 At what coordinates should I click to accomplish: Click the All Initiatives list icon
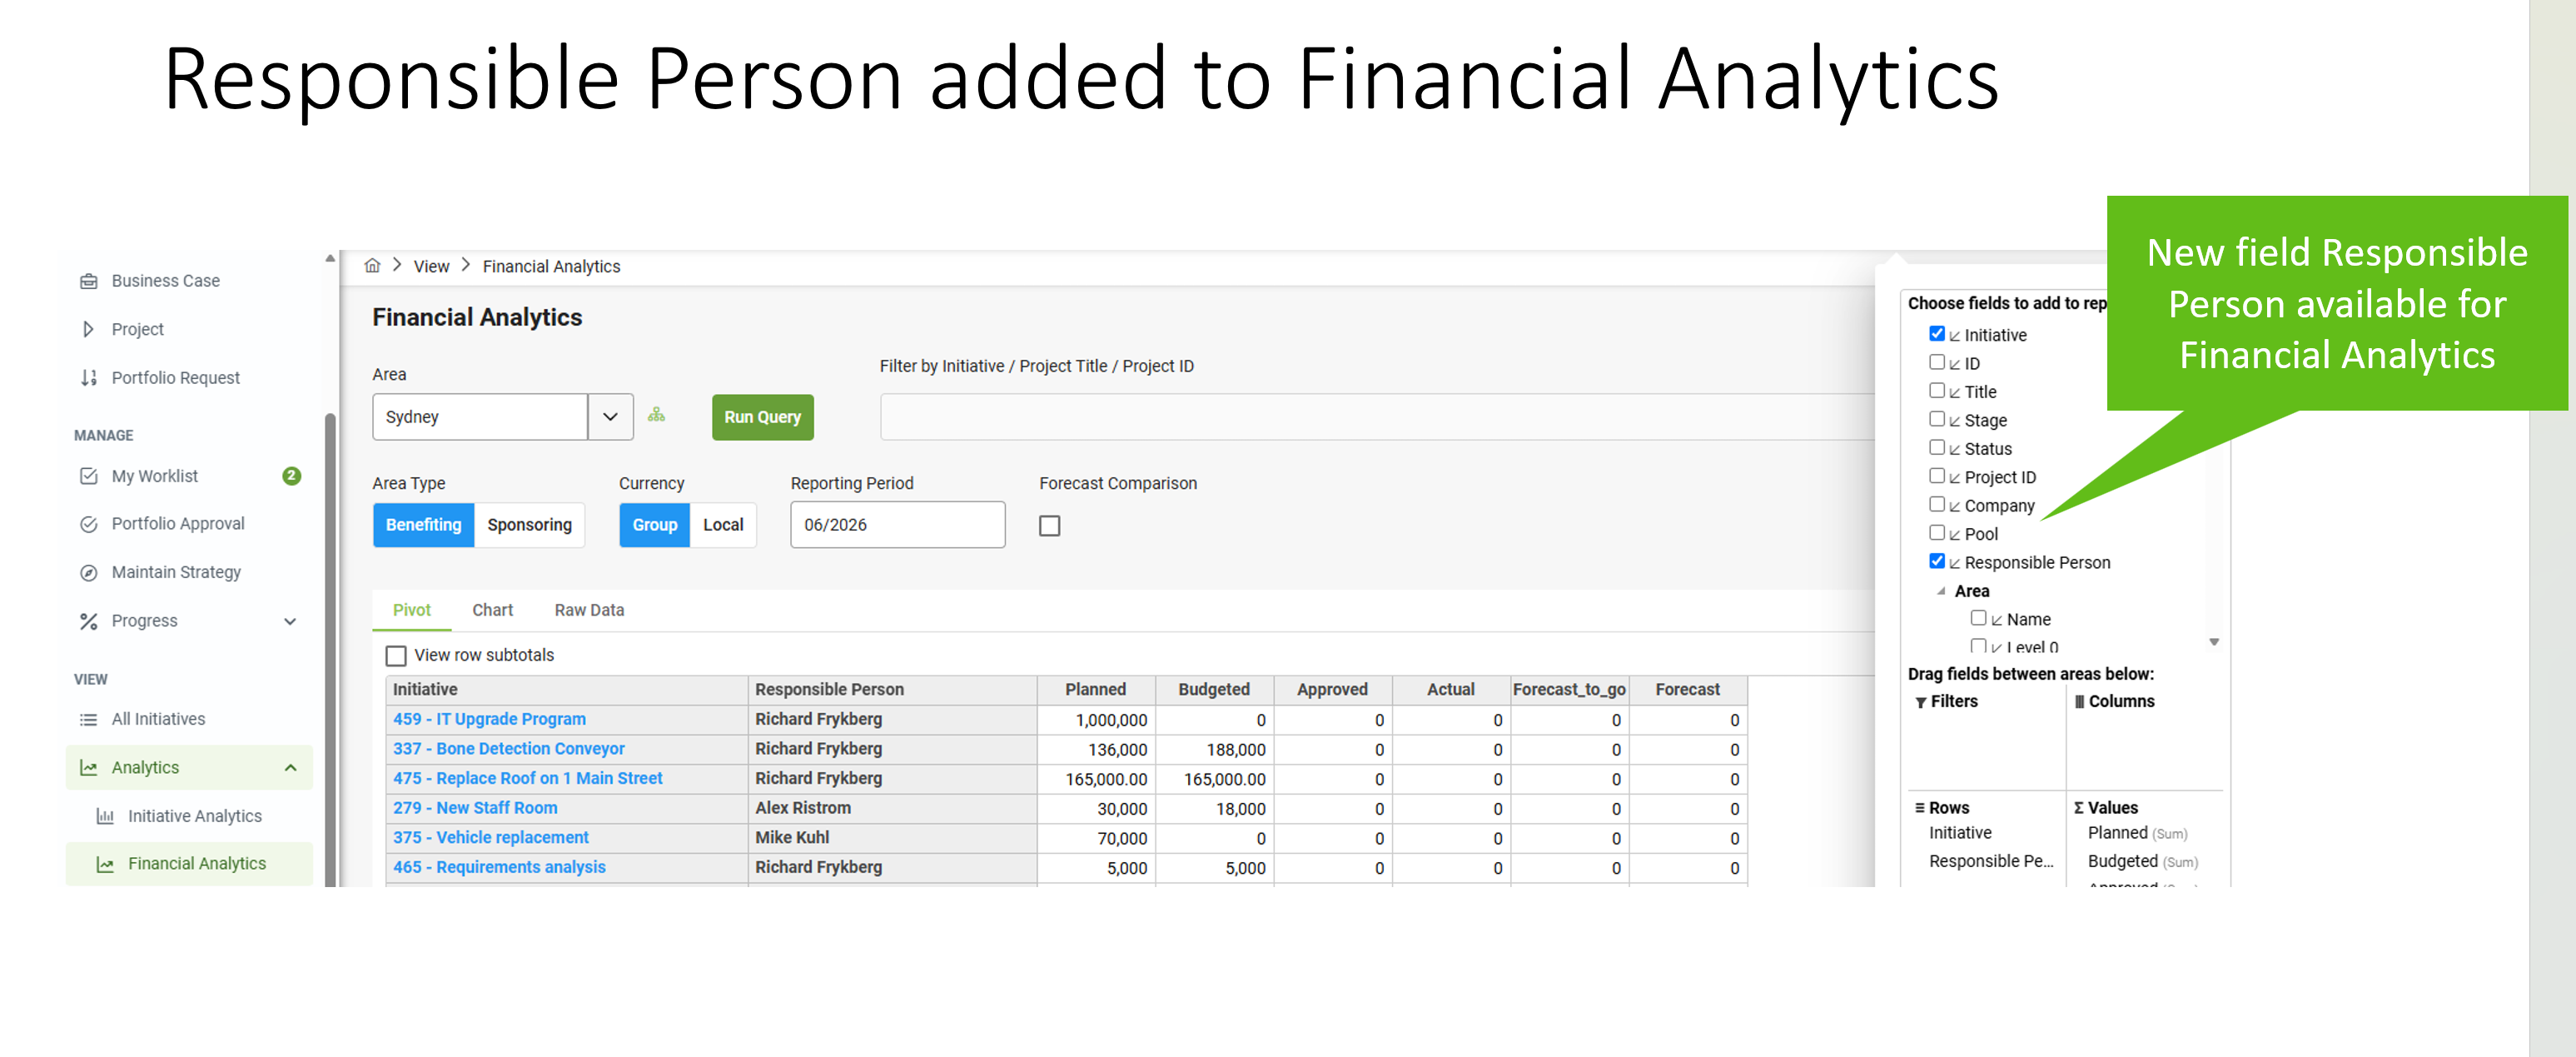coord(89,719)
